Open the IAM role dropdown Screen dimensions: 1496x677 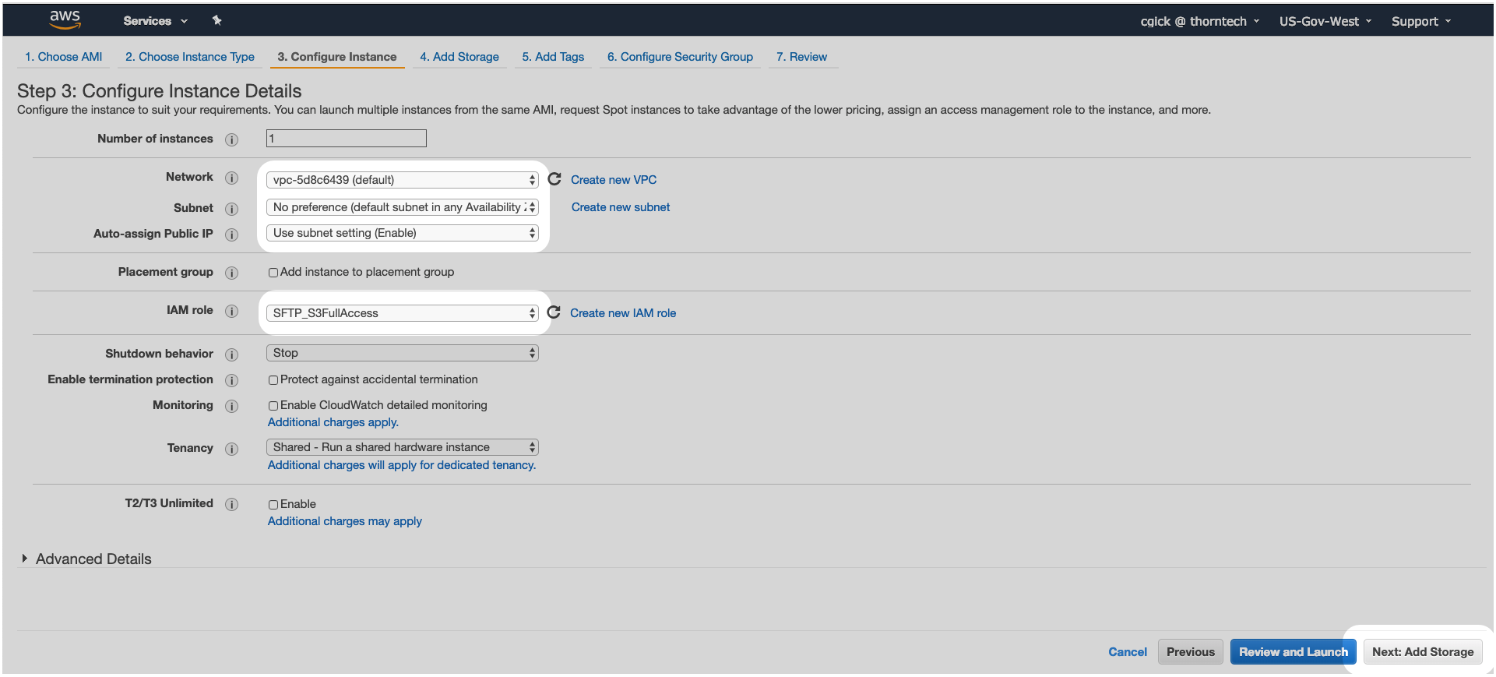402,313
